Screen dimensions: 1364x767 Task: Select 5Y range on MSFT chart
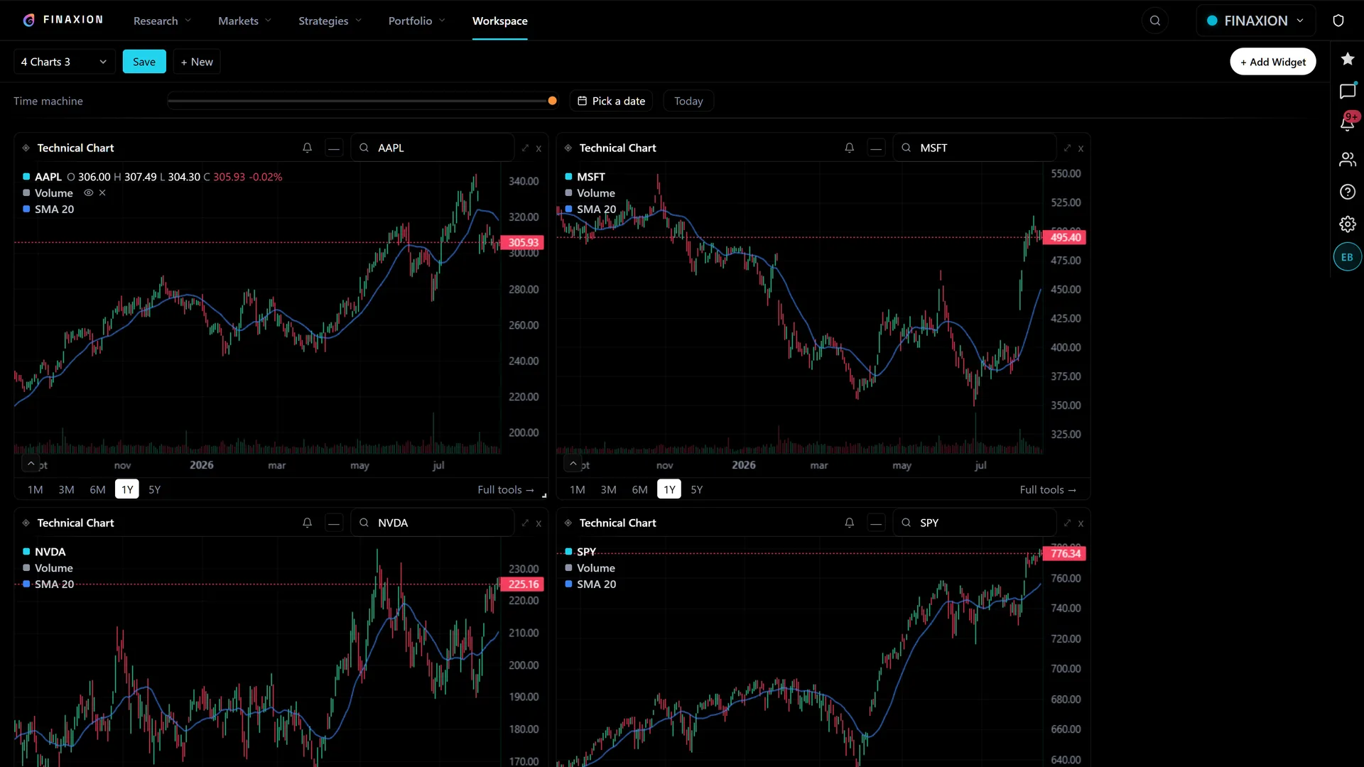point(696,489)
